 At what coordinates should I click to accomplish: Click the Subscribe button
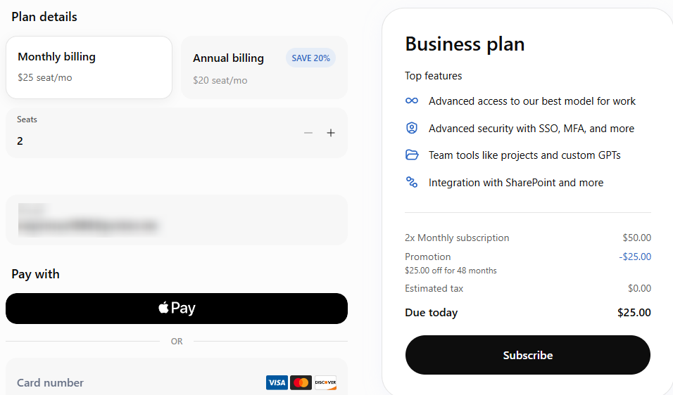527,355
